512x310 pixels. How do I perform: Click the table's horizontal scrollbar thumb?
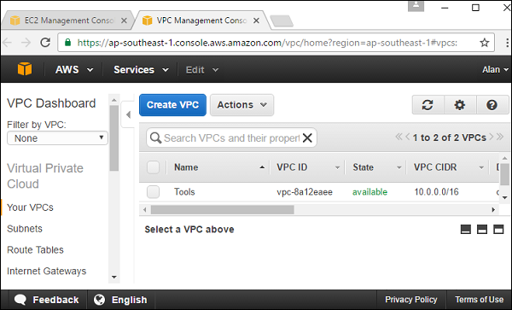point(223,210)
